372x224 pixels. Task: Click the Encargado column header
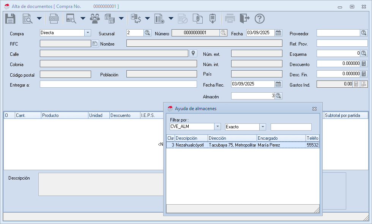point(281,138)
